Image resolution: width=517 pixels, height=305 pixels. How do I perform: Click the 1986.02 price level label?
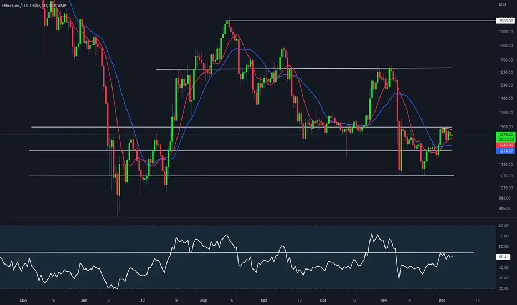[505, 21]
